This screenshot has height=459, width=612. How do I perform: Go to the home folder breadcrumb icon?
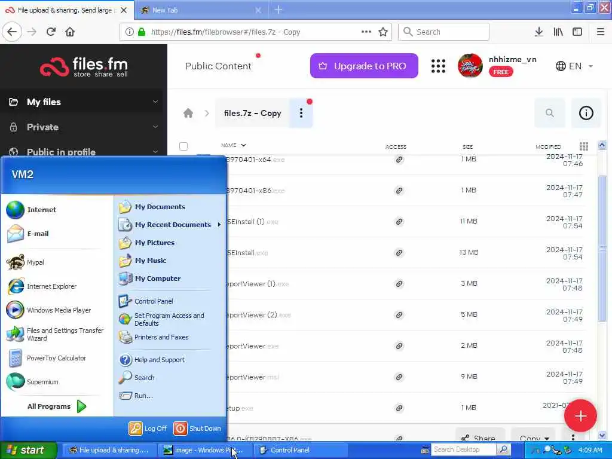coord(188,113)
